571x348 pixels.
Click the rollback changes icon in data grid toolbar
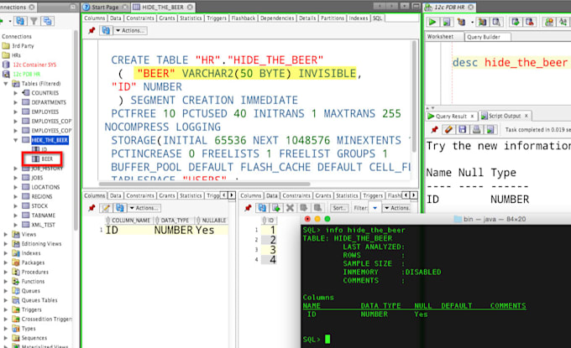pyautogui.click(x=317, y=208)
